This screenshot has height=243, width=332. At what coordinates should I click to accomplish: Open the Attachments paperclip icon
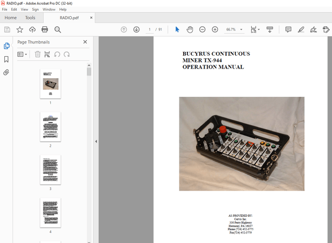6,72
